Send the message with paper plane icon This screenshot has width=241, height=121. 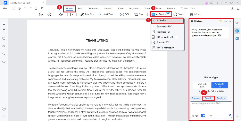(x=230, y=115)
